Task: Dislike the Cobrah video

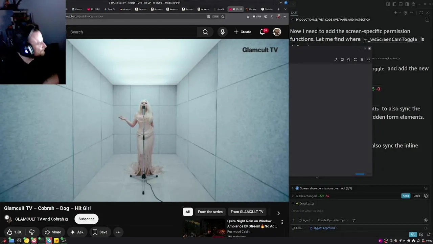Action: tap(32, 232)
